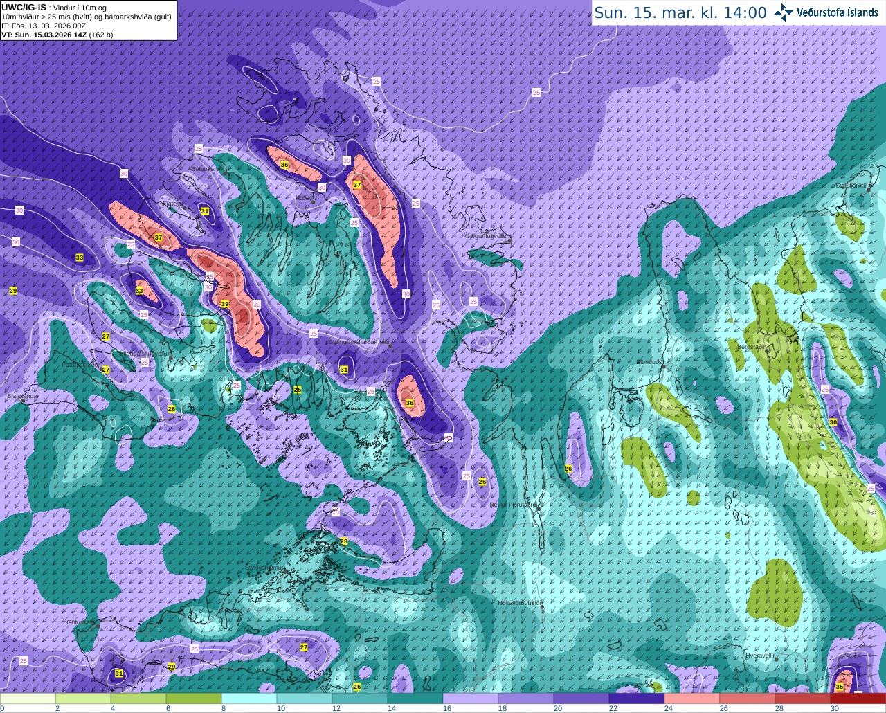
Task: Click the Blönduós station label
Action: click(x=650, y=362)
